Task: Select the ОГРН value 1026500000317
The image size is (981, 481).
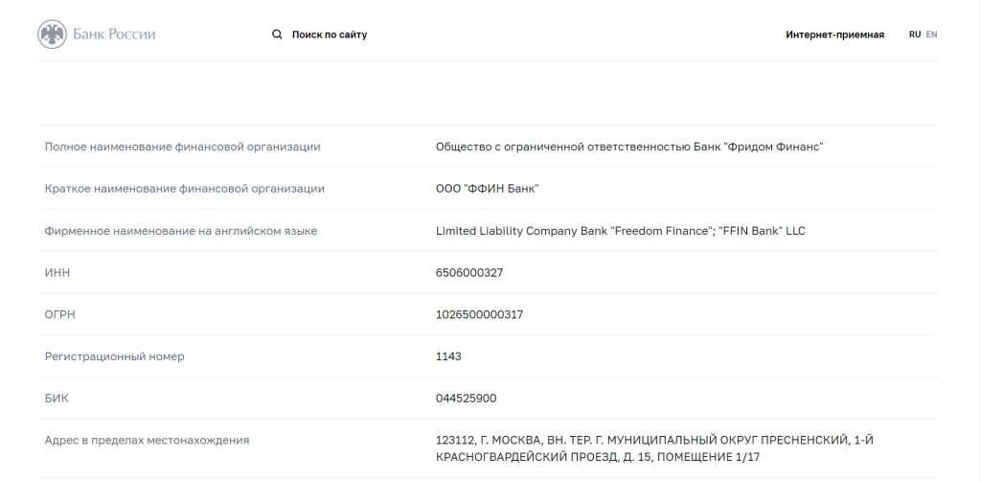Action: [x=479, y=314]
